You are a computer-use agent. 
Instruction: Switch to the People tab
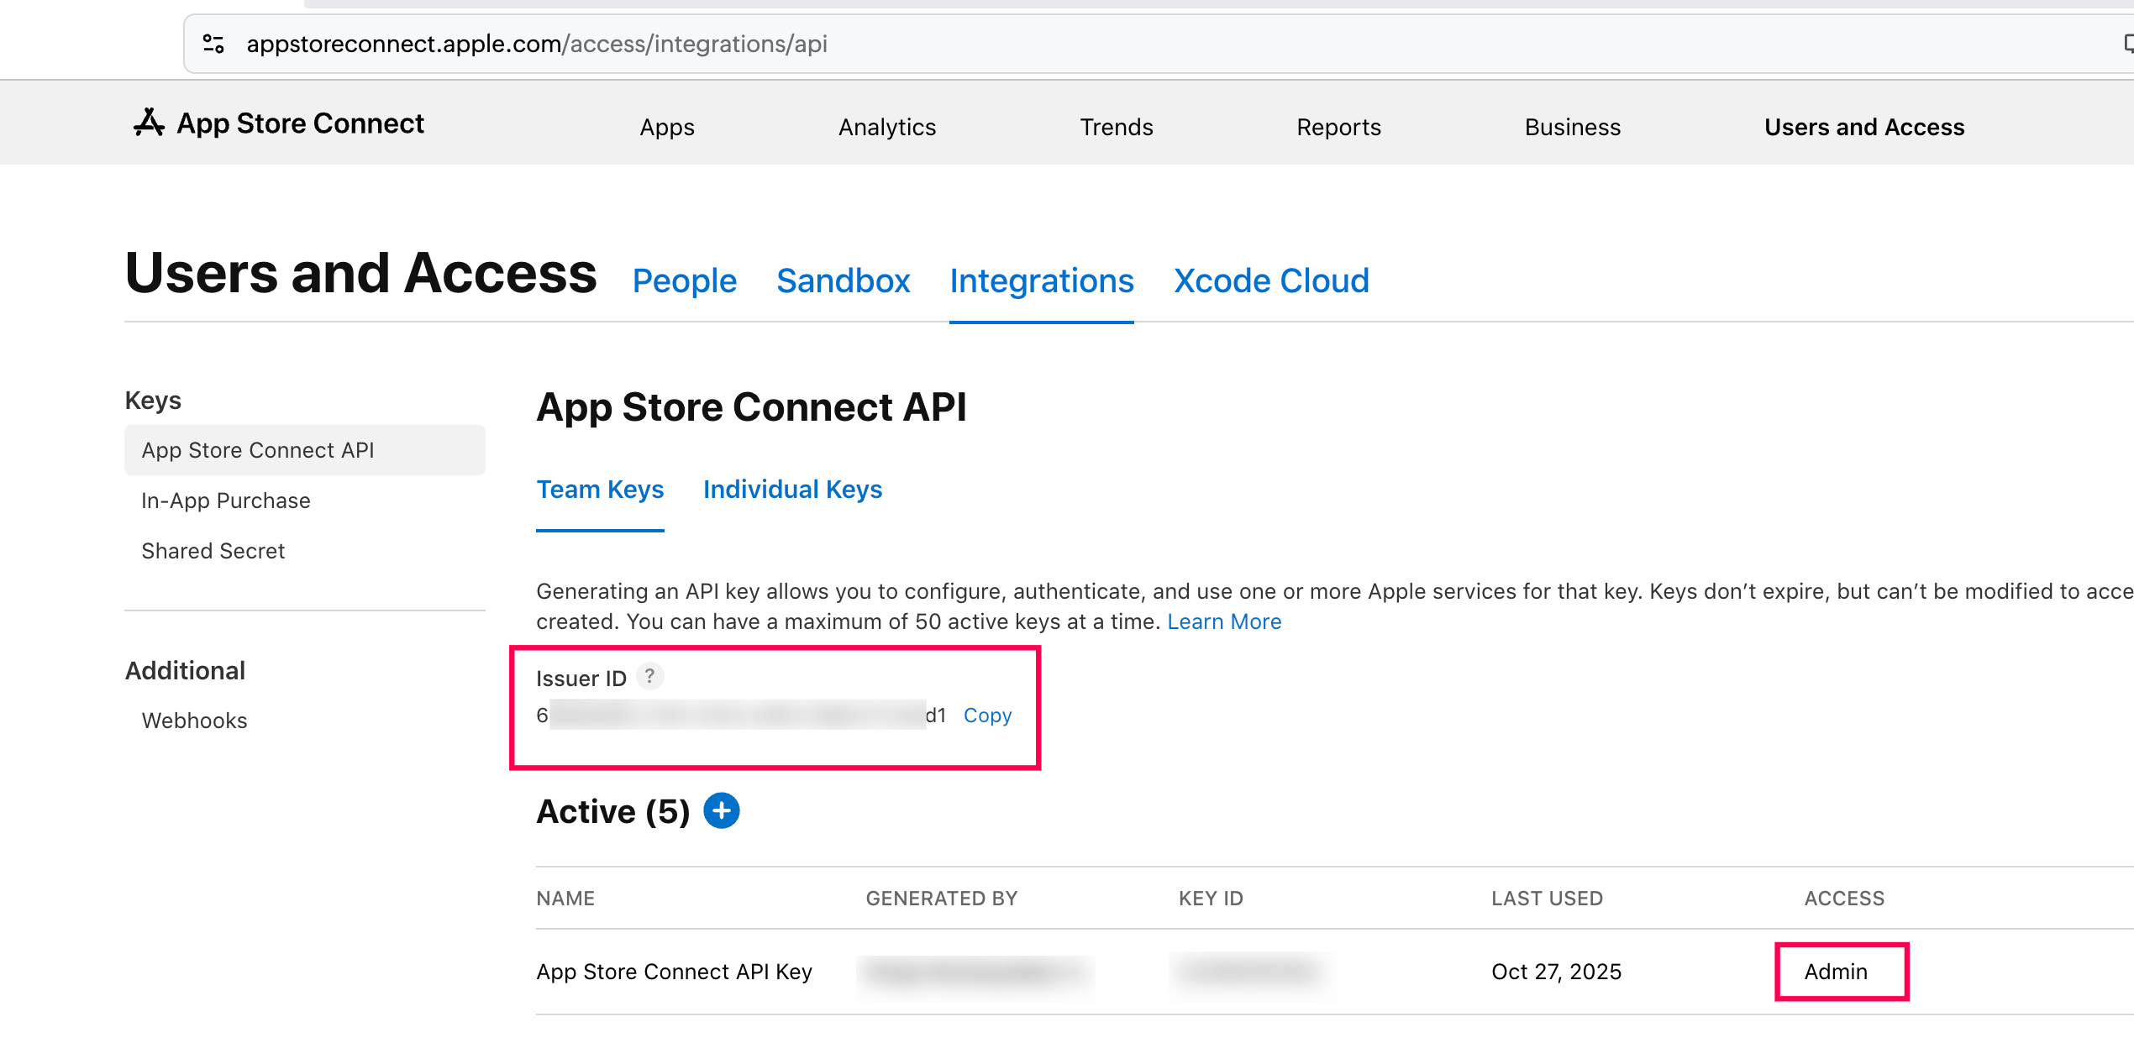684,280
